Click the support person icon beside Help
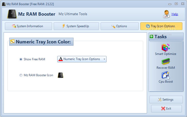187x117 pixels. 166,14
